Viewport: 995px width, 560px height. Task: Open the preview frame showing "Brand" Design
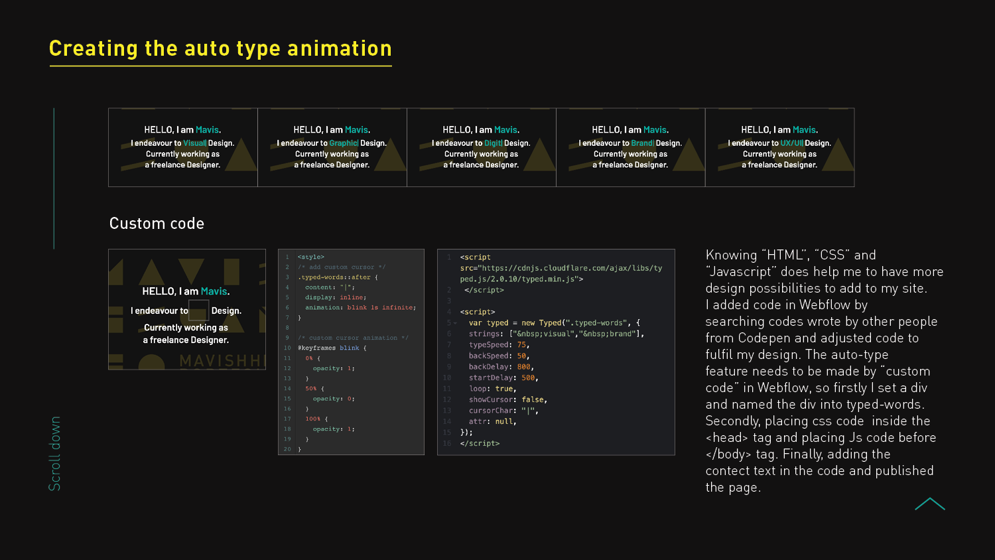(631, 147)
